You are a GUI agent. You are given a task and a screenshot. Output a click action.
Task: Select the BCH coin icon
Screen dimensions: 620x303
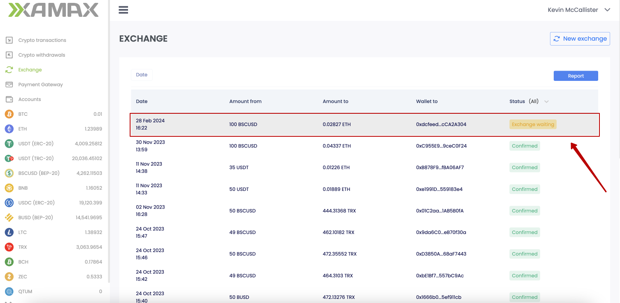[x=9, y=262]
